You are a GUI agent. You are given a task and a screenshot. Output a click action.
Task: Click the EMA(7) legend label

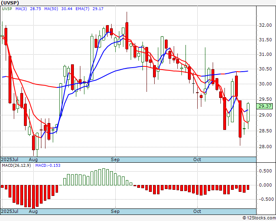pos(82,9)
